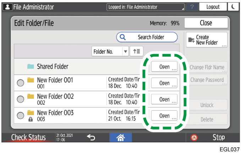Select the New Folder 001 radio button
The width and height of the screenshot is (241, 153).
pos(21,83)
